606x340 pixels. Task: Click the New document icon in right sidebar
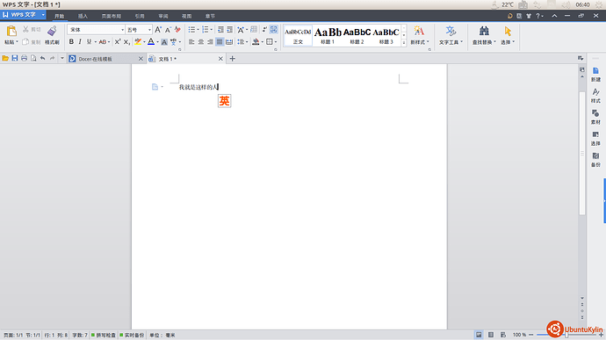tap(595, 71)
